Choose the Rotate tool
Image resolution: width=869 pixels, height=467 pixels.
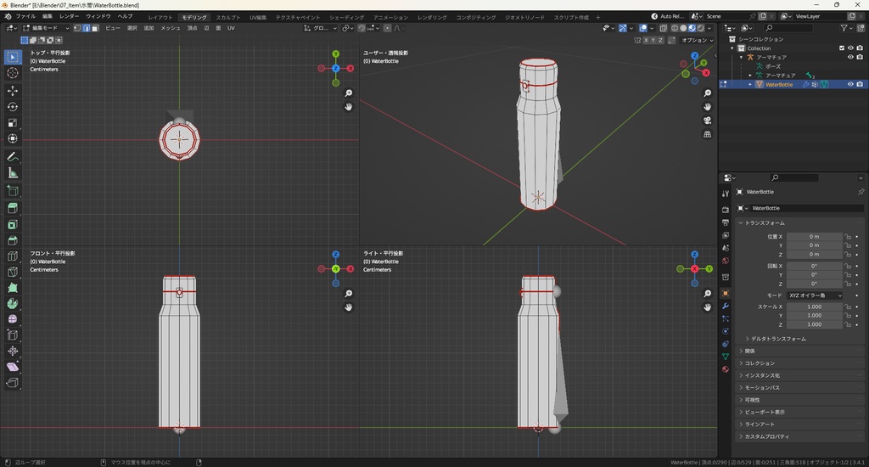13,107
